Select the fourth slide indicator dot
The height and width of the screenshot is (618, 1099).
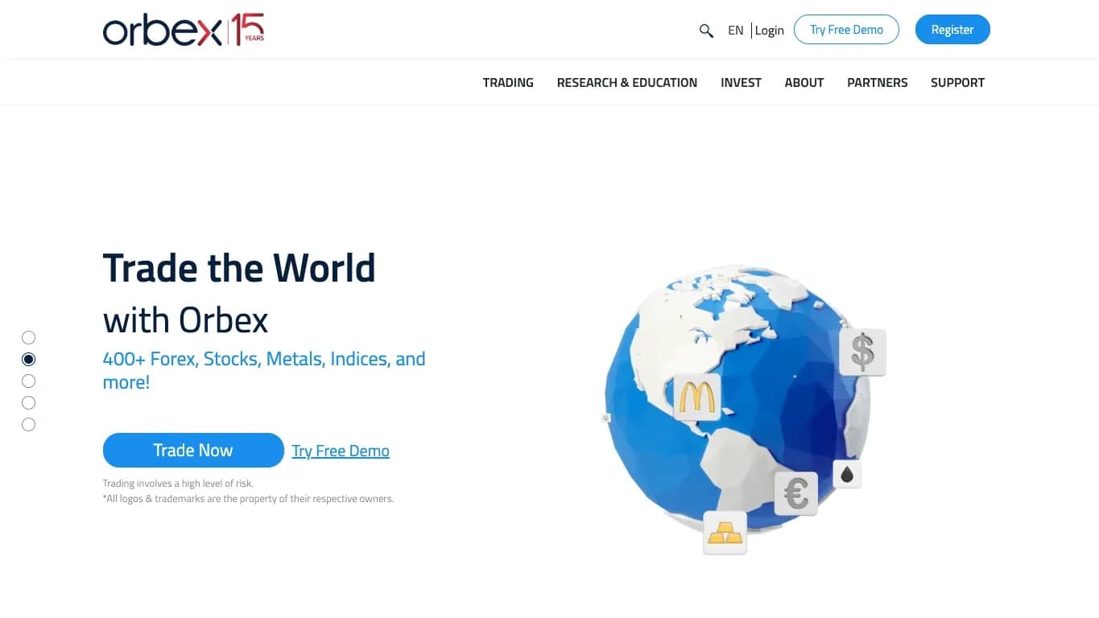29,403
